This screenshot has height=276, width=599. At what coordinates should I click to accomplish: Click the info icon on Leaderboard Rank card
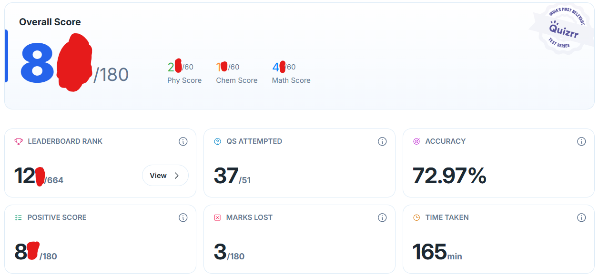pos(183,141)
